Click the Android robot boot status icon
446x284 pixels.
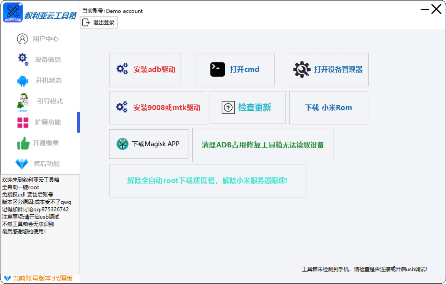coord(23,81)
